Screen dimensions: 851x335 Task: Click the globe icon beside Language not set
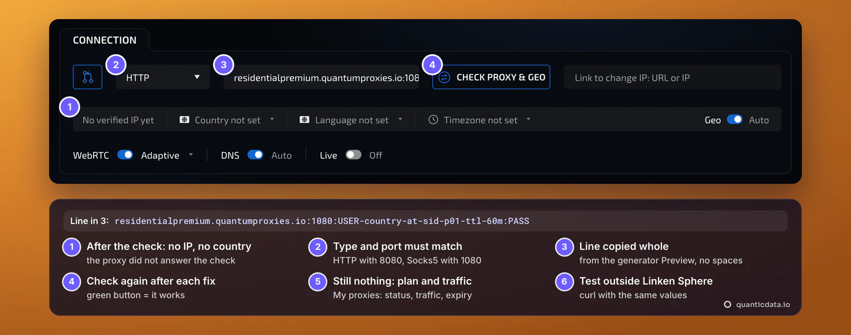coord(304,120)
